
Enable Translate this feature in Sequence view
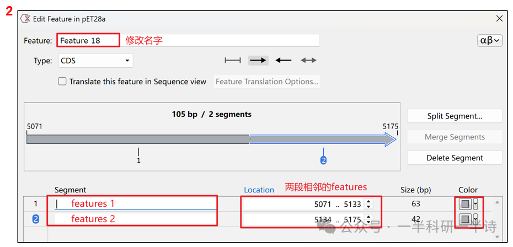[62, 82]
